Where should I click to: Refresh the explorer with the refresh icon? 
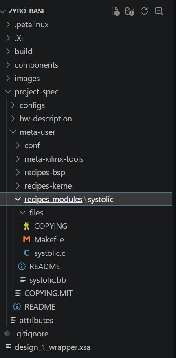click(x=144, y=11)
